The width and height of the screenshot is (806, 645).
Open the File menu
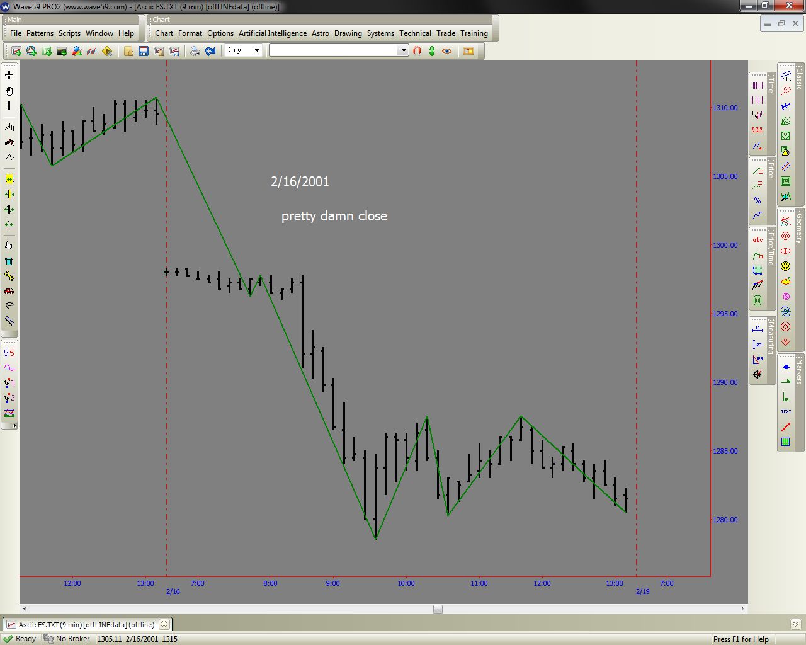(16, 33)
